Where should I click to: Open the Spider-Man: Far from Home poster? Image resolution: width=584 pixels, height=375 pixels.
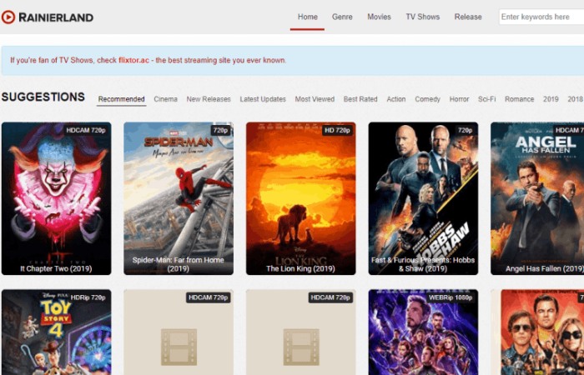click(179, 198)
